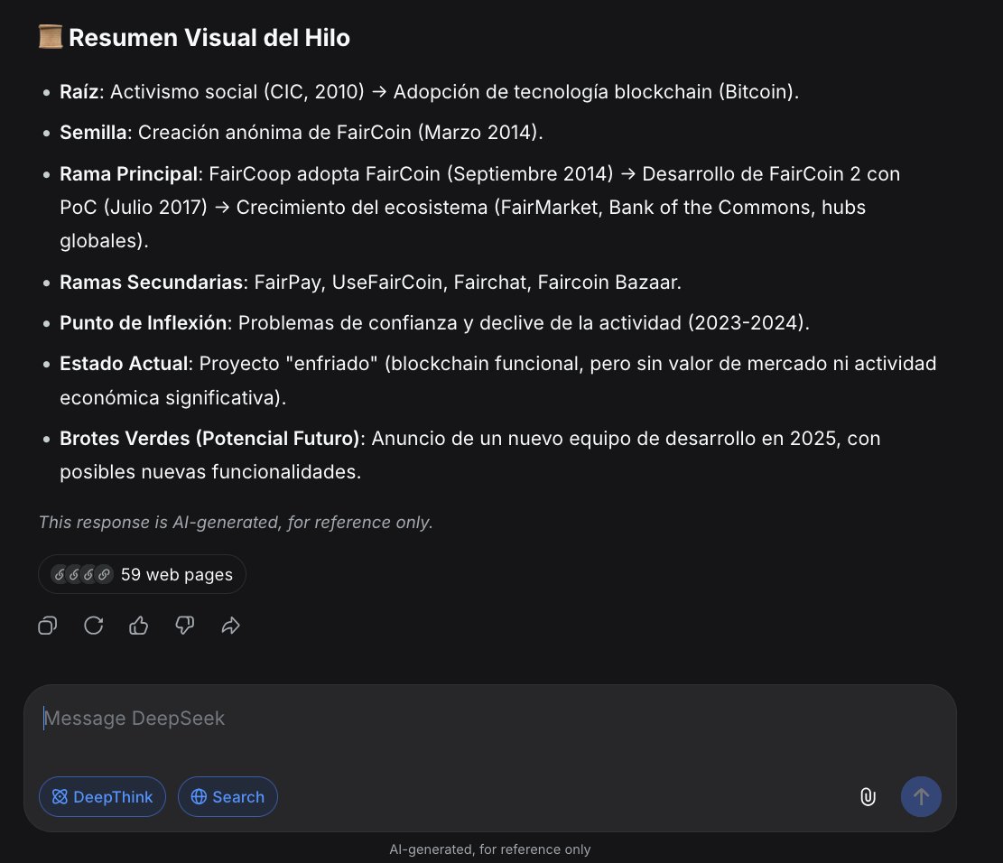Viewport: 1003px width, 863px height.
Task: Attach a file with the paperclip icon
Action: pos(868,796)
